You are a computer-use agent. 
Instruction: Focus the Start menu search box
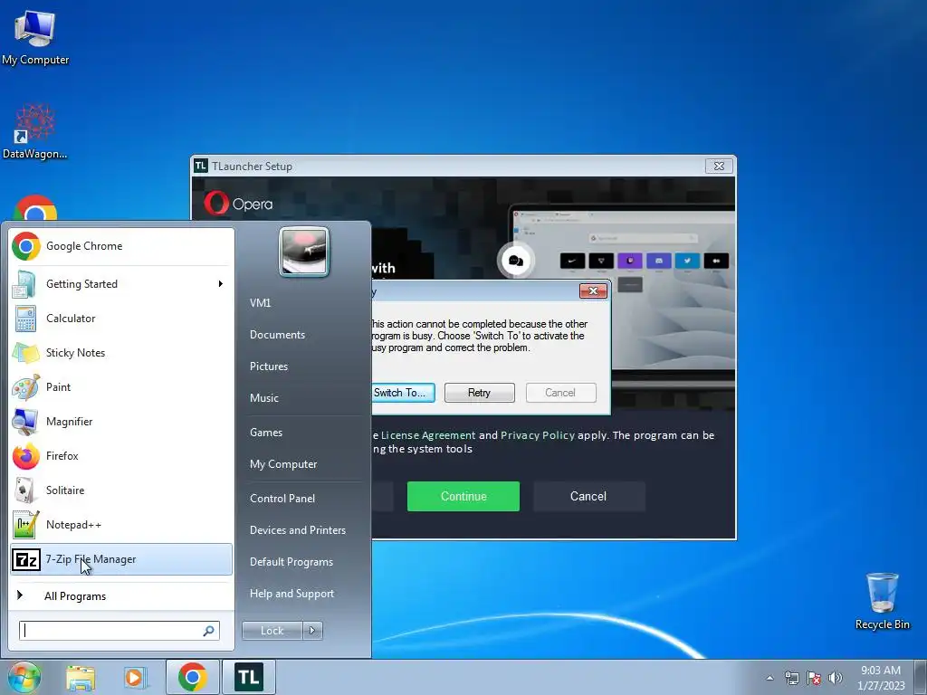point(112,631)
